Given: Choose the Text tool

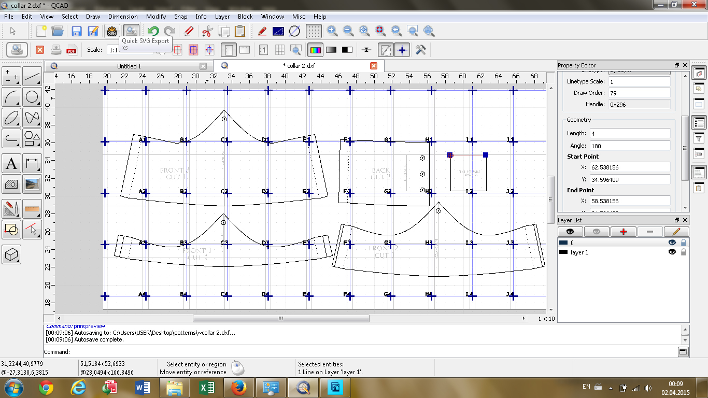Looking at the screenshot, I should coord(11,165).
